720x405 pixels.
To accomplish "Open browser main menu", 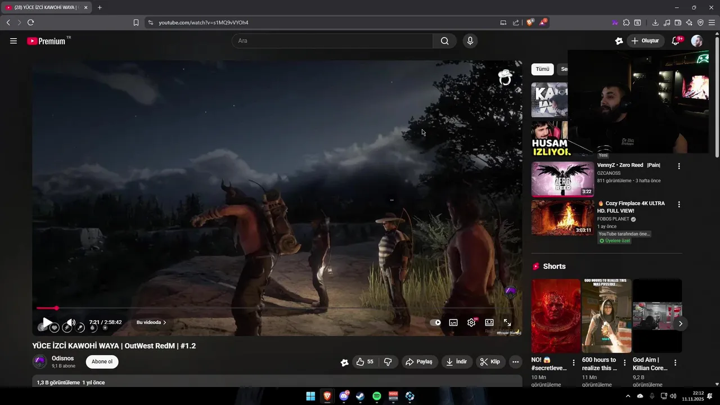I will 712,22.
